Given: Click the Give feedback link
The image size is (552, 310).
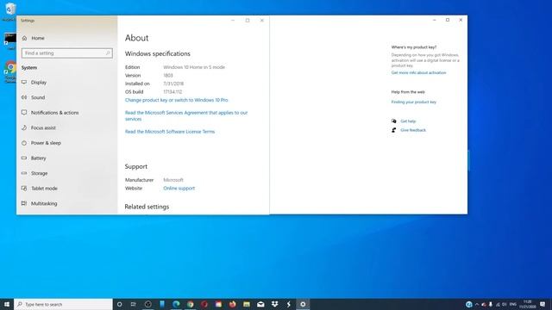Looking at the screenshot, I should [413, 130].
